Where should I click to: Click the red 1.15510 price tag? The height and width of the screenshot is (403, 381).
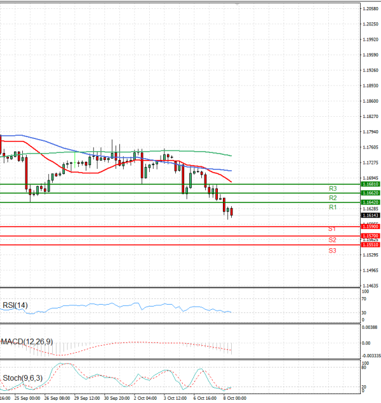click(370, 244)
